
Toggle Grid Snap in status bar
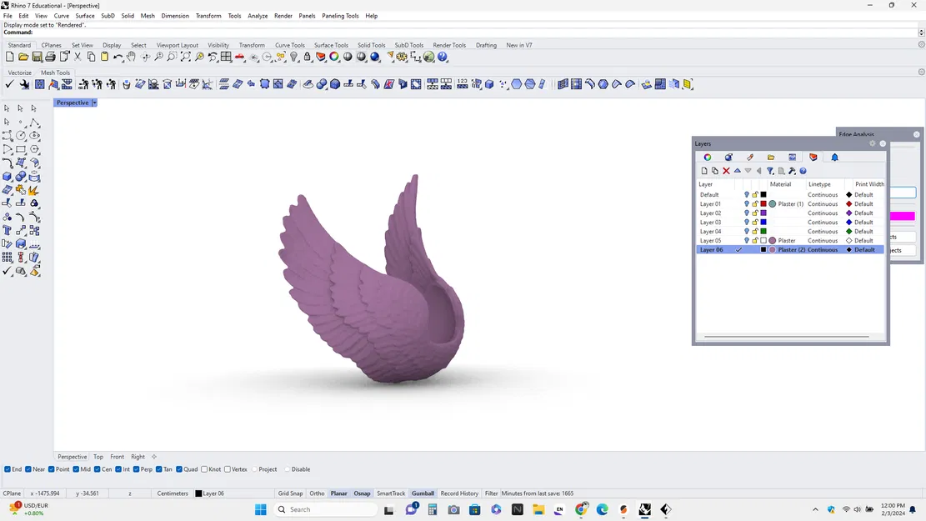[290, 493]
